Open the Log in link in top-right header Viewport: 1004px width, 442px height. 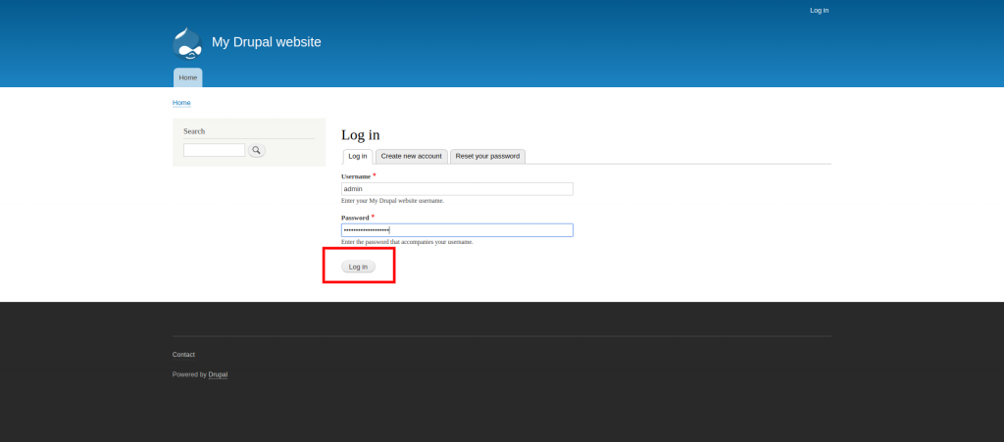pos(819,10)
